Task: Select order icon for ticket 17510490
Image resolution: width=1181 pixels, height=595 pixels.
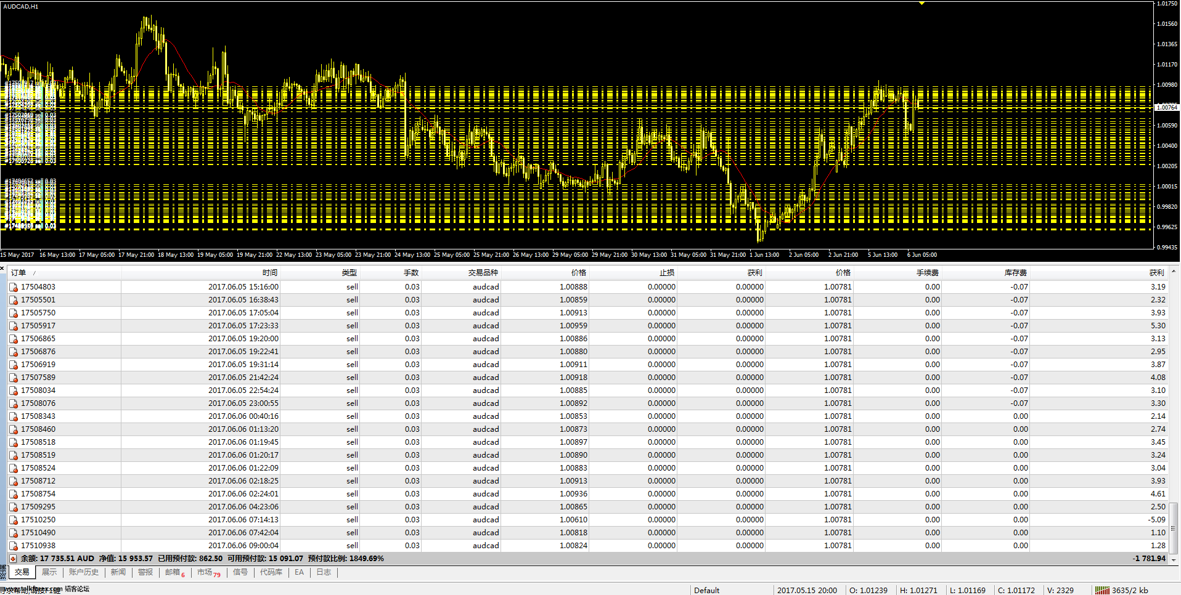Action: (14, 533)
